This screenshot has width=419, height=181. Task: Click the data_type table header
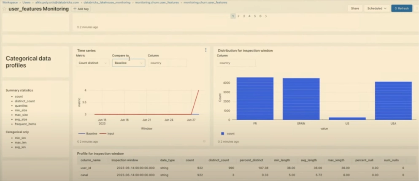tap(168, 160)
